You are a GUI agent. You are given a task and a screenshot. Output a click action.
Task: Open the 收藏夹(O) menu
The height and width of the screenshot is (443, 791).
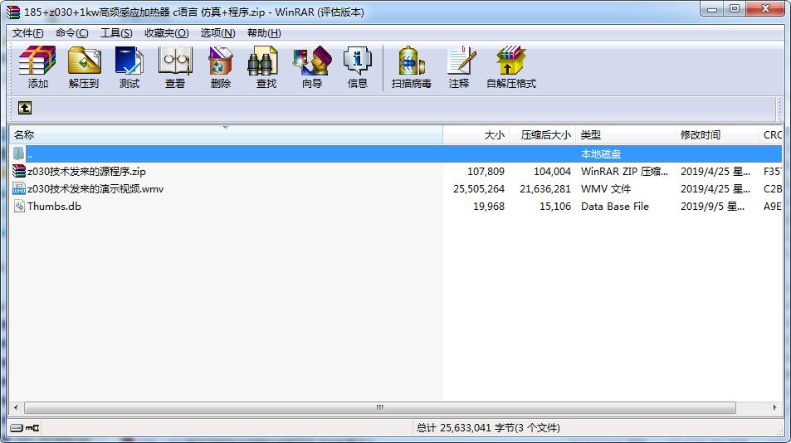point(167,32)
